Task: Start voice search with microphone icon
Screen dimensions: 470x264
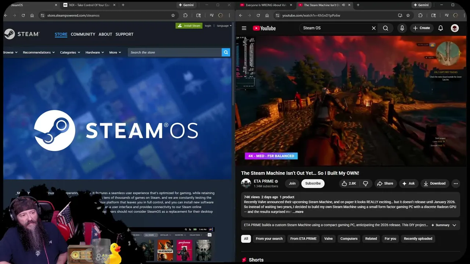Action: (x=402, y=28)
